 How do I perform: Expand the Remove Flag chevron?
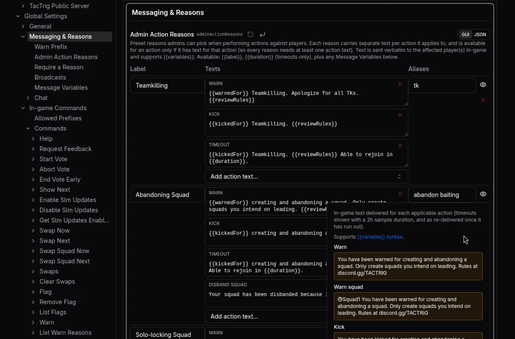[x=33, y=302]
